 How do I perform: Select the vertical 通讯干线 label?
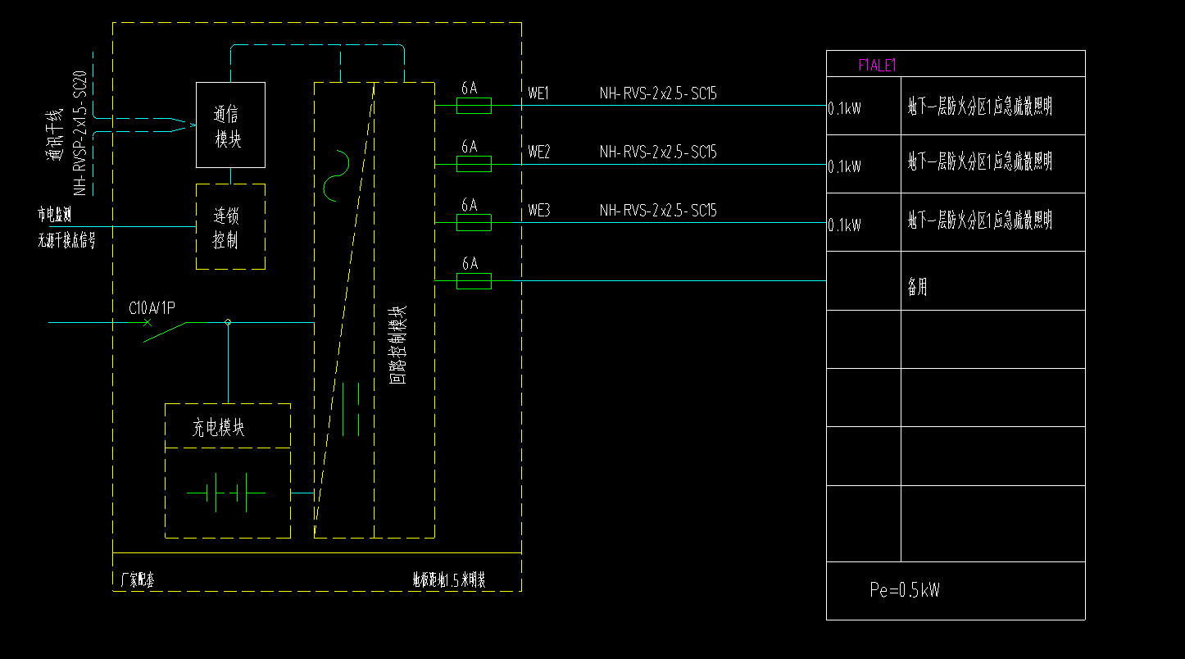coord(57,133)
